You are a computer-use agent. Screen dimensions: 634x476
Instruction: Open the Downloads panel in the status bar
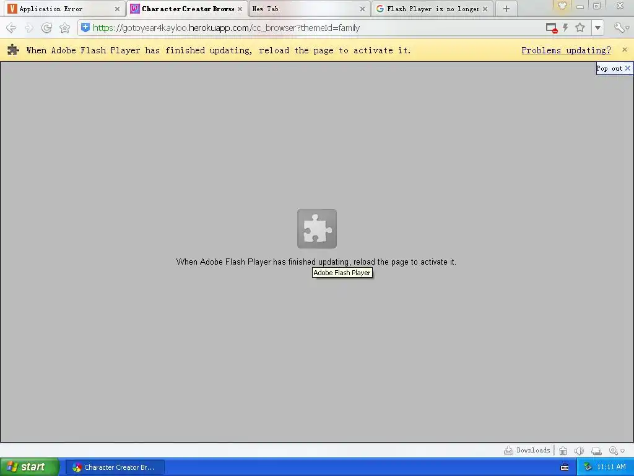[528, 450]
